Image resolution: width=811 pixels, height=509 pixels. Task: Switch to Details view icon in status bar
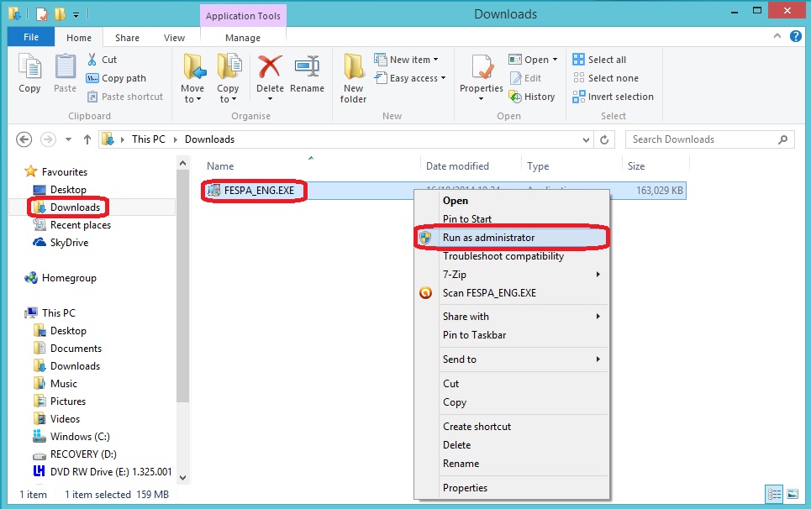click(774, 495)
